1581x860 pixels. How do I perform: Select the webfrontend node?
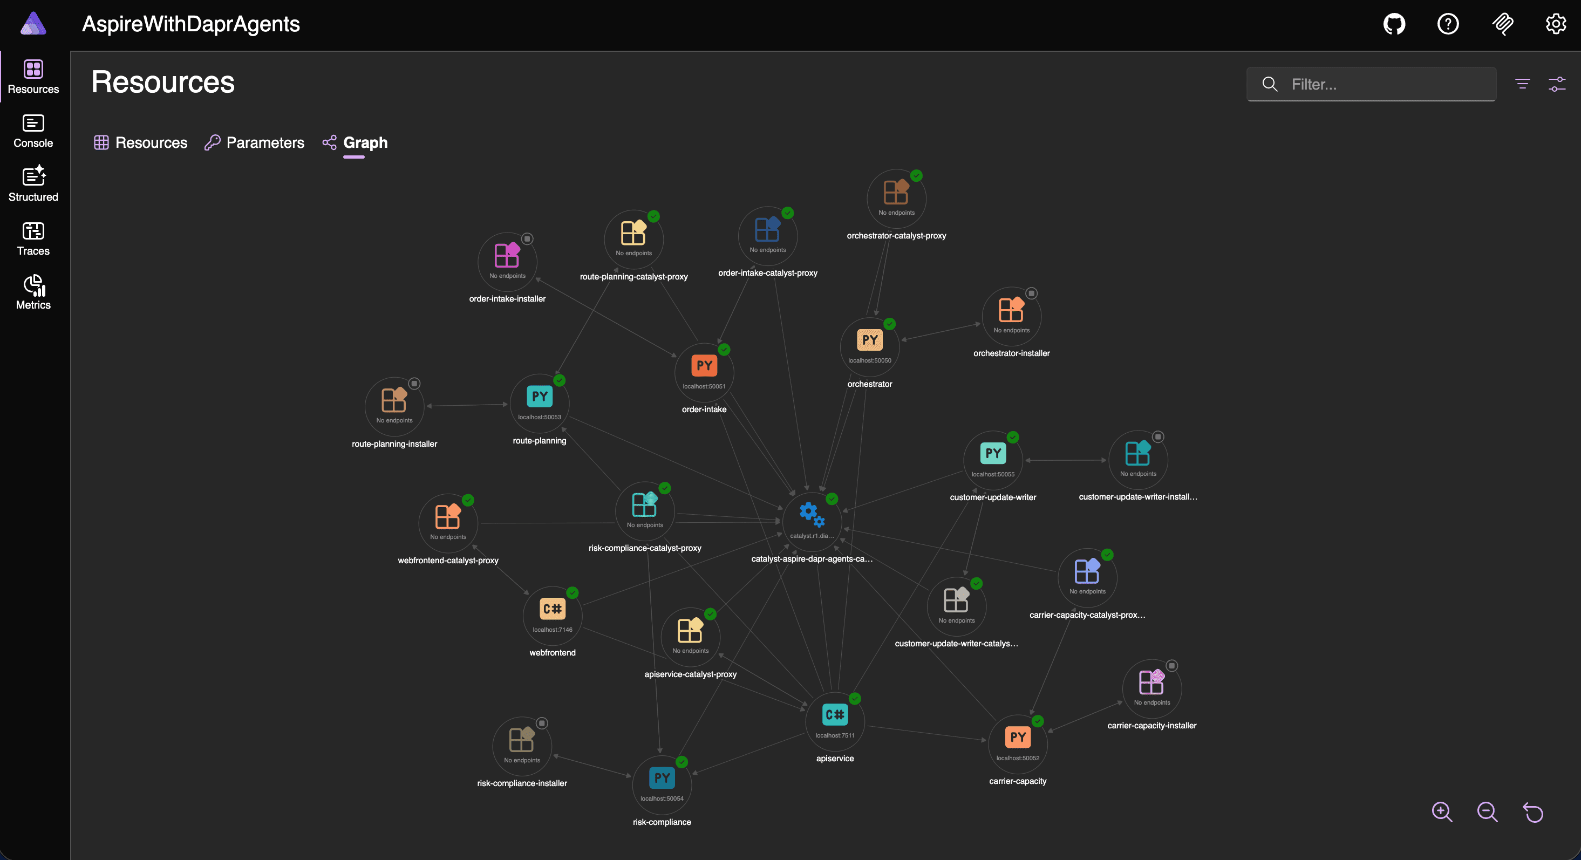553,615
